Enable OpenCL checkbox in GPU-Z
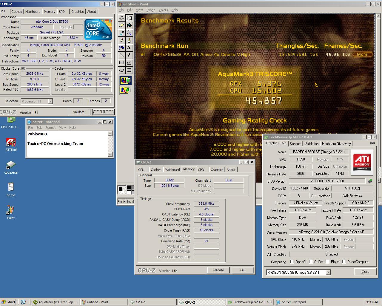The image size is (382, 306). [x=292, y=262]
